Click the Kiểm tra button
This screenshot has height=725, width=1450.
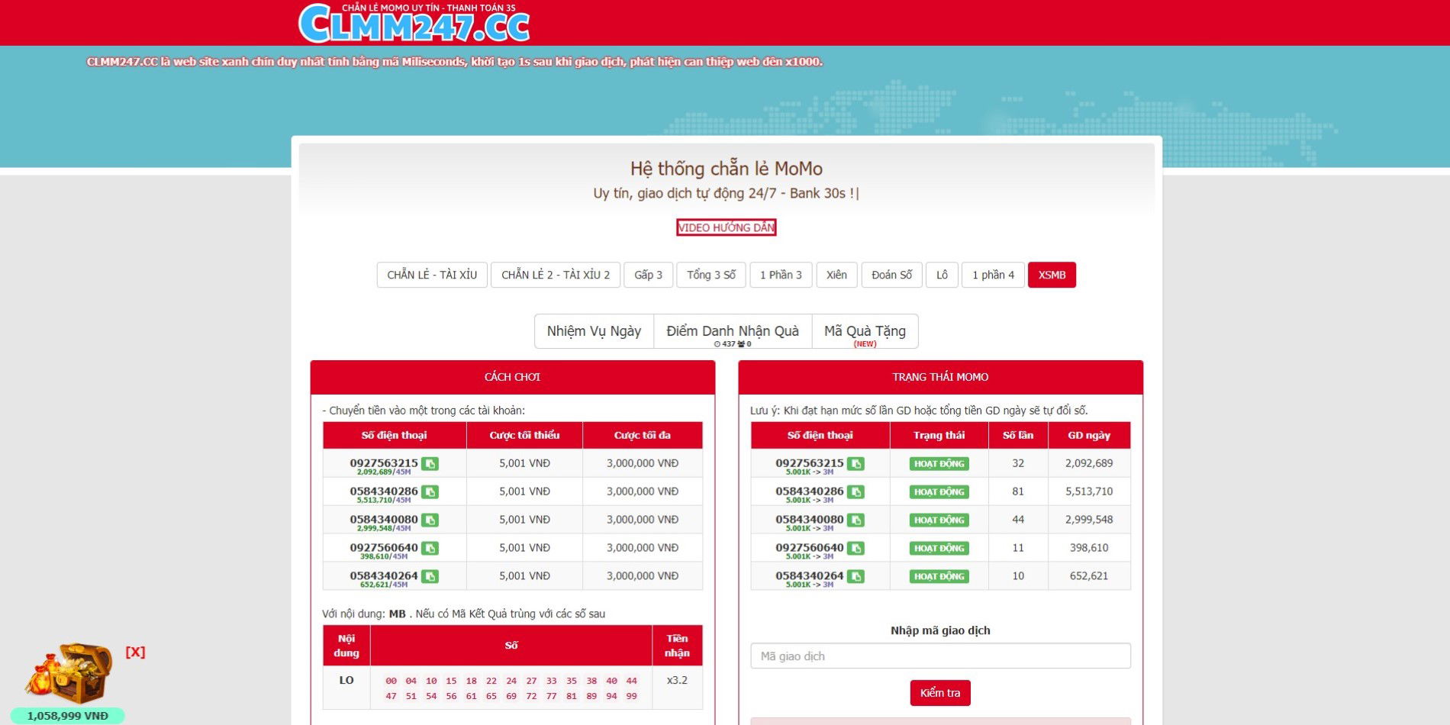point(940,693)
